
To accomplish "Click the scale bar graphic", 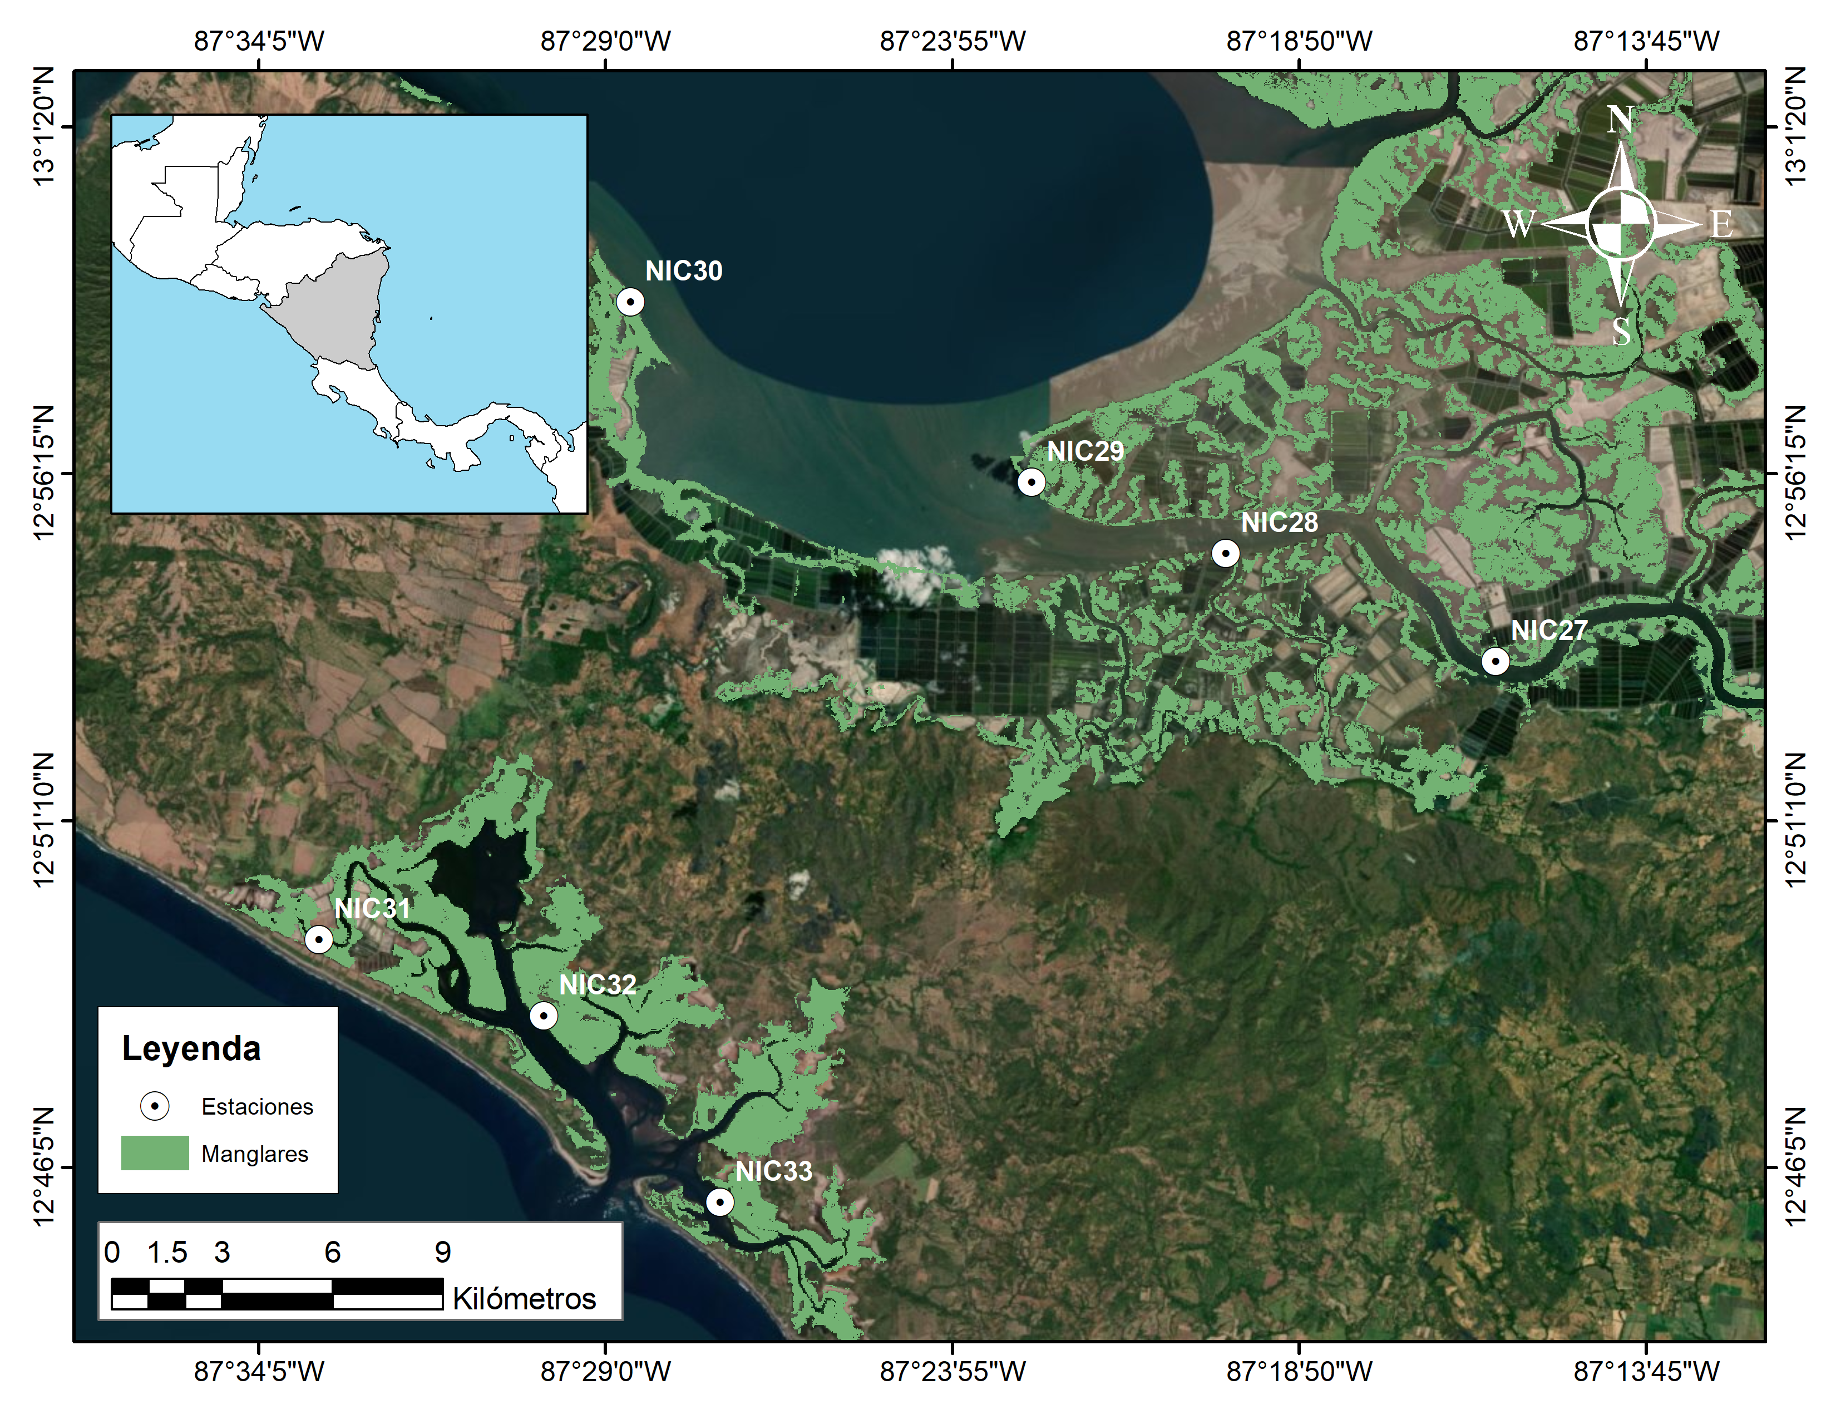I will [x=277, y=1294].
